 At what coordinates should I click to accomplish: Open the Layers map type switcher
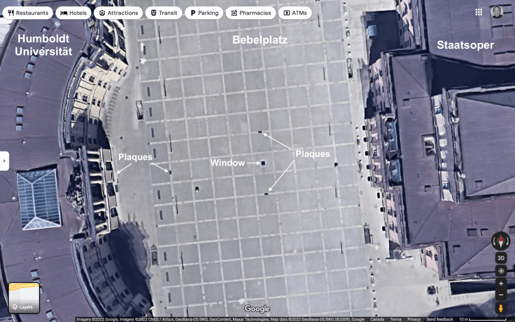24,298
